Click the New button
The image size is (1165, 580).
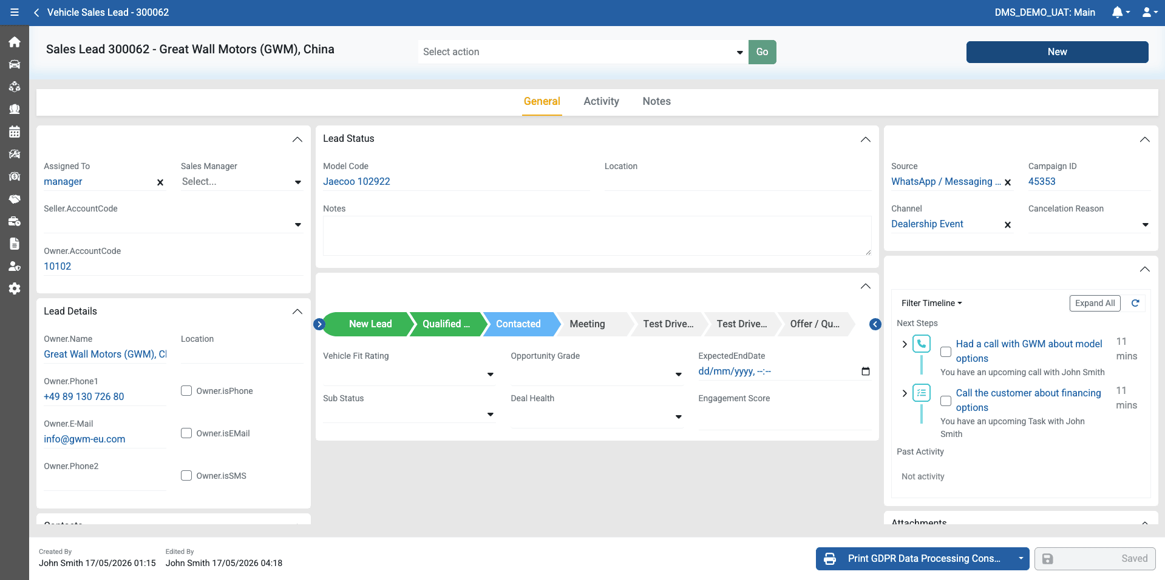(1057, 52)
